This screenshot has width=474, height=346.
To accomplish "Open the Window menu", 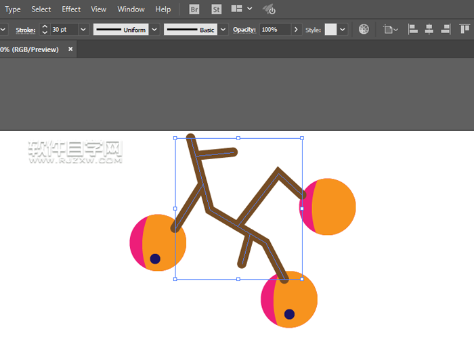I will click(131, 9).
